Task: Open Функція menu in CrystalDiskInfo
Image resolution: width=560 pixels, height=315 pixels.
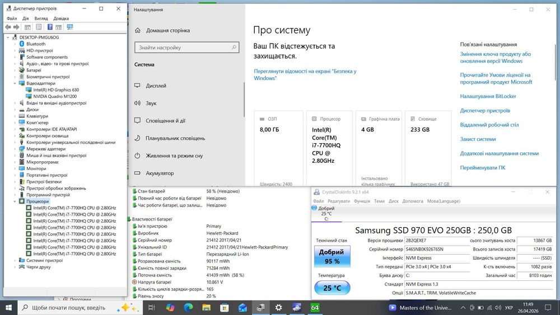Action: [x=362, y=201]
